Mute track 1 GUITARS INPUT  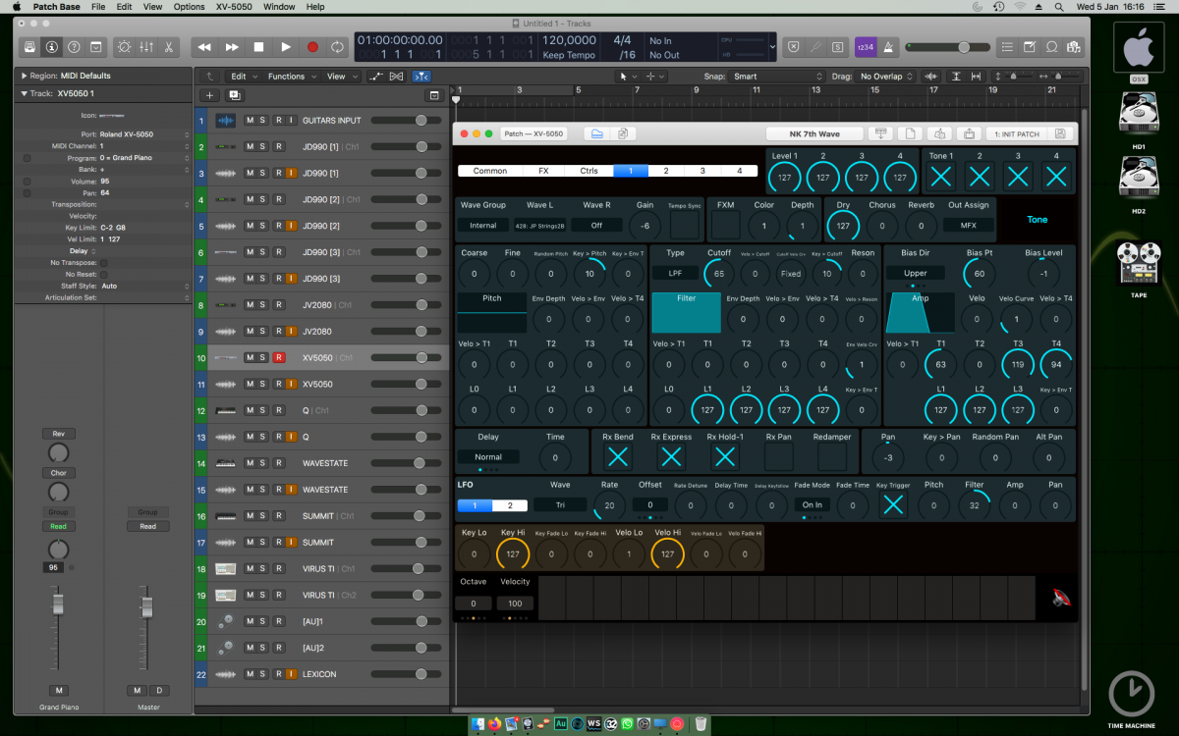[x=250, y=121]
